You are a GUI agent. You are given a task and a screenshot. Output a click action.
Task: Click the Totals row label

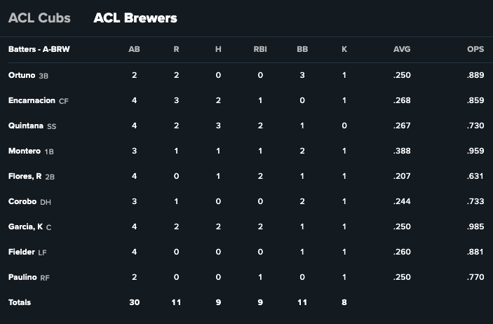click(x=20, y=302)
